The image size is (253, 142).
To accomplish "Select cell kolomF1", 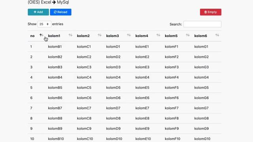I will 172,47.
